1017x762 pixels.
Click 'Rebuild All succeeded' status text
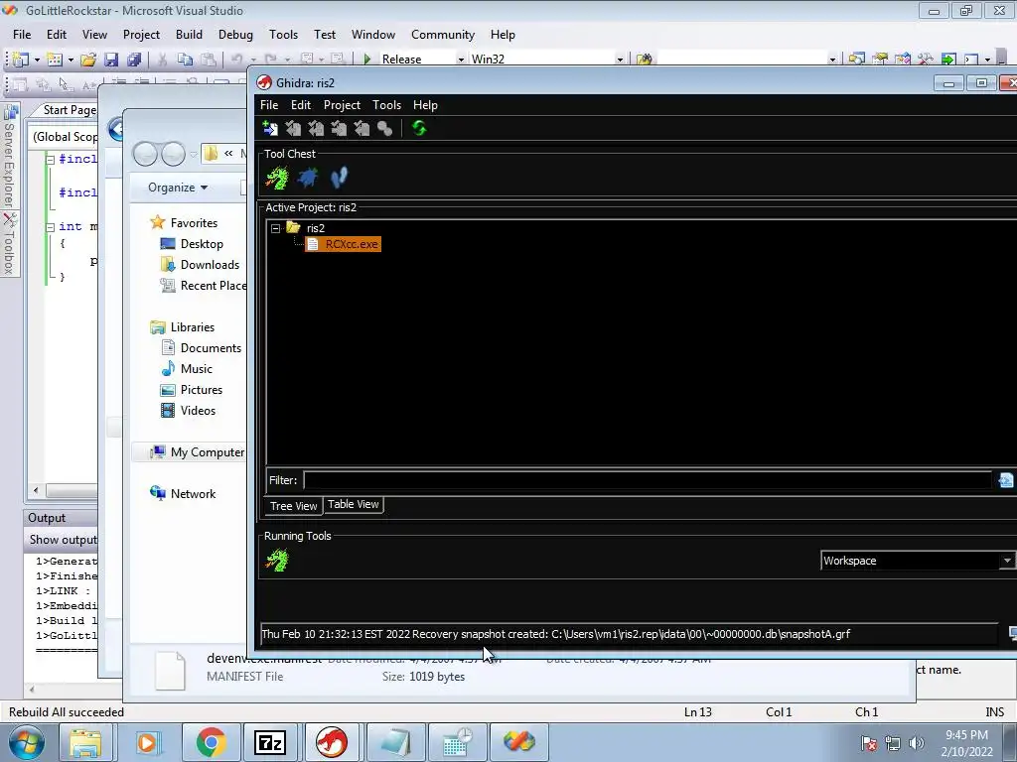point(67,712)
